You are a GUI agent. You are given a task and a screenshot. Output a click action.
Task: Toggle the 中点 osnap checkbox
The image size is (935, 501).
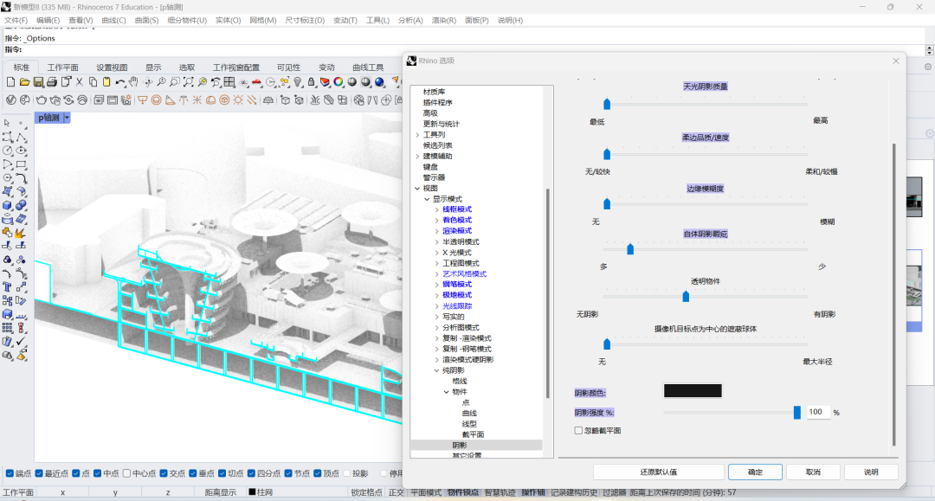point(97,473)
